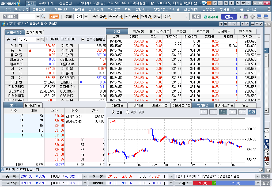Open the alpha TV banner icon
Screen dimensions: 272x187
pyautogui.click(x=229, y=17)
